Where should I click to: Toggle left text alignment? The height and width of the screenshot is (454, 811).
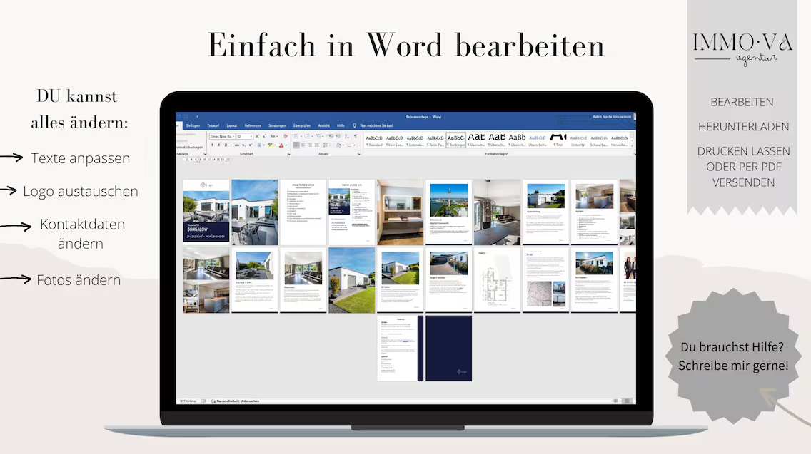point(298,145)
